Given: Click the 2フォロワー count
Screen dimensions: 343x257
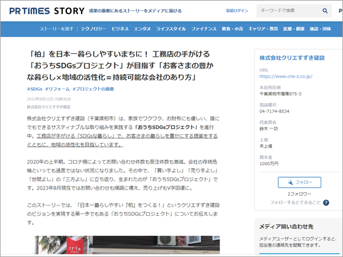Looking at the screenshot, I should pyautogui.click(x=299, y=194).
